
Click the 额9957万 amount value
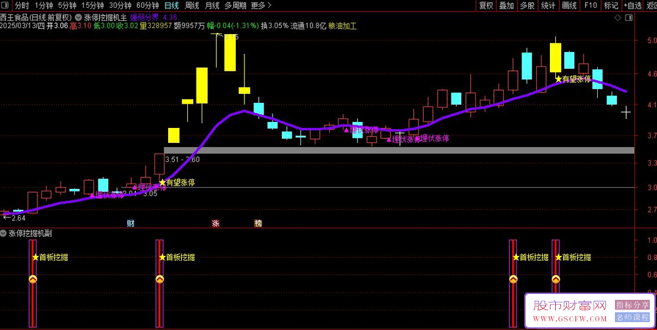tap(189, 26)
